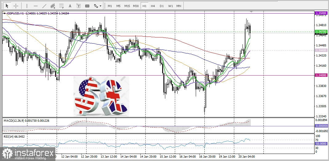Switch to M1 timeframe
Image resolution: width=329 pixels, height=161 pixels.
tap(110, 6)
